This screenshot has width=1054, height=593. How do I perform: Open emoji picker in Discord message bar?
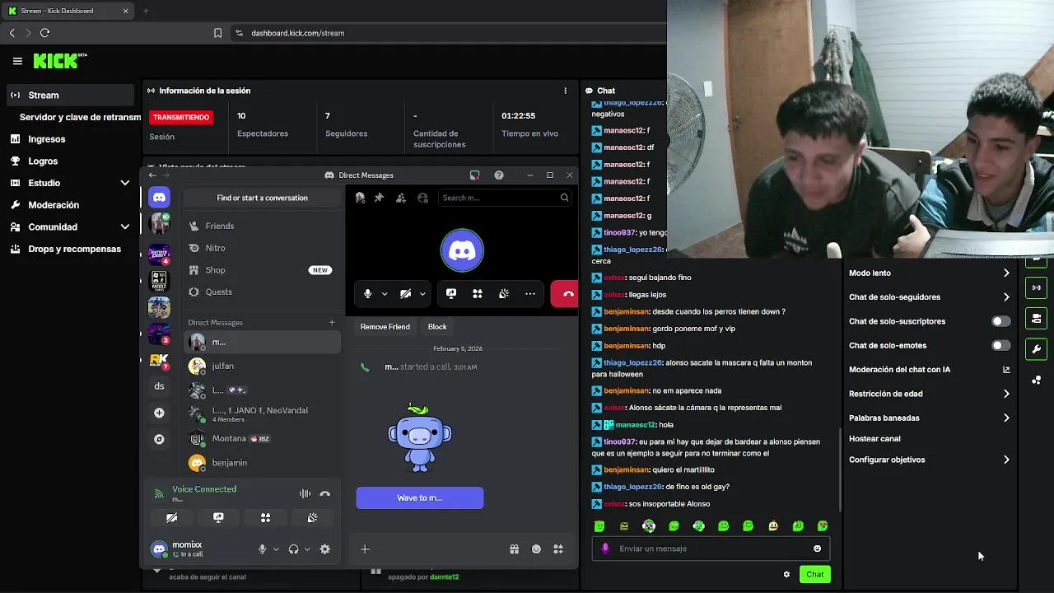536,549
